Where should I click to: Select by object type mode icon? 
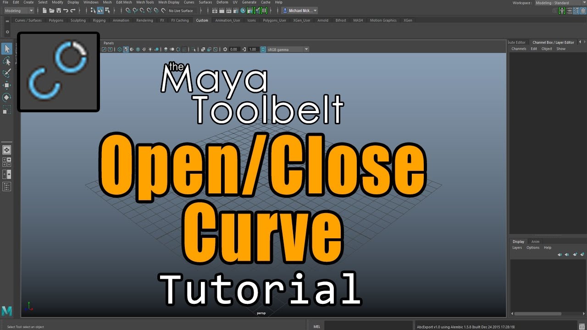100,11
